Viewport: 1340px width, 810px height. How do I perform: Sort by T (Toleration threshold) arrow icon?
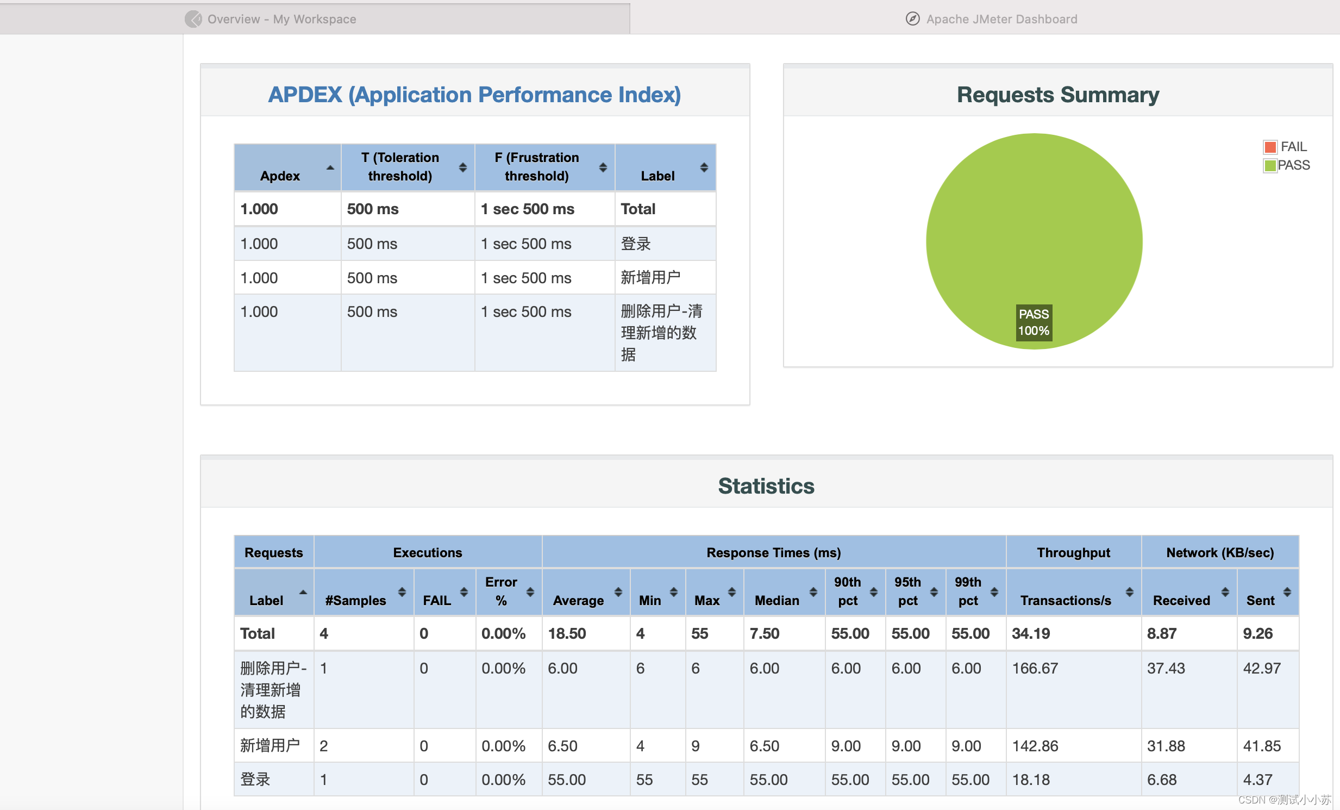463,167
